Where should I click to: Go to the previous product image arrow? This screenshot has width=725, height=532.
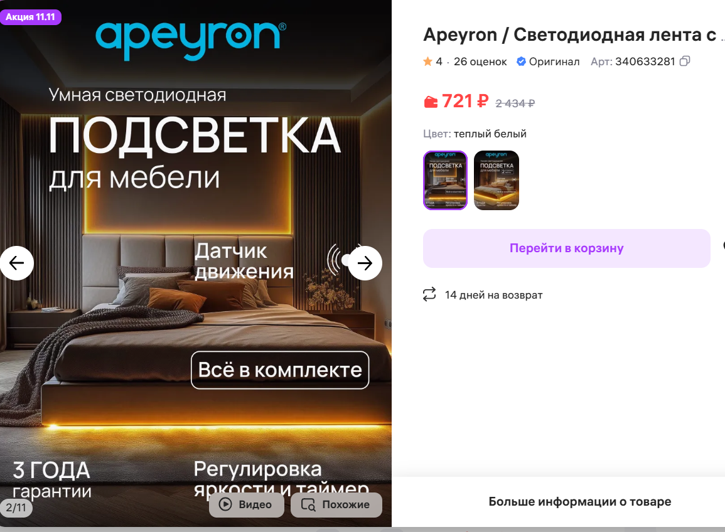pos(17,263)
